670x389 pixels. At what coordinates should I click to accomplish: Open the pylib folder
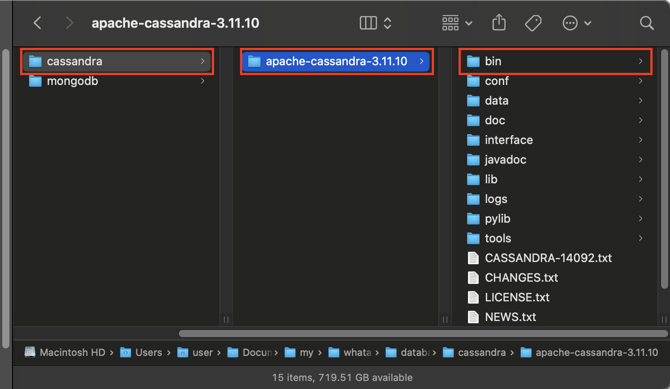(555, 219)
